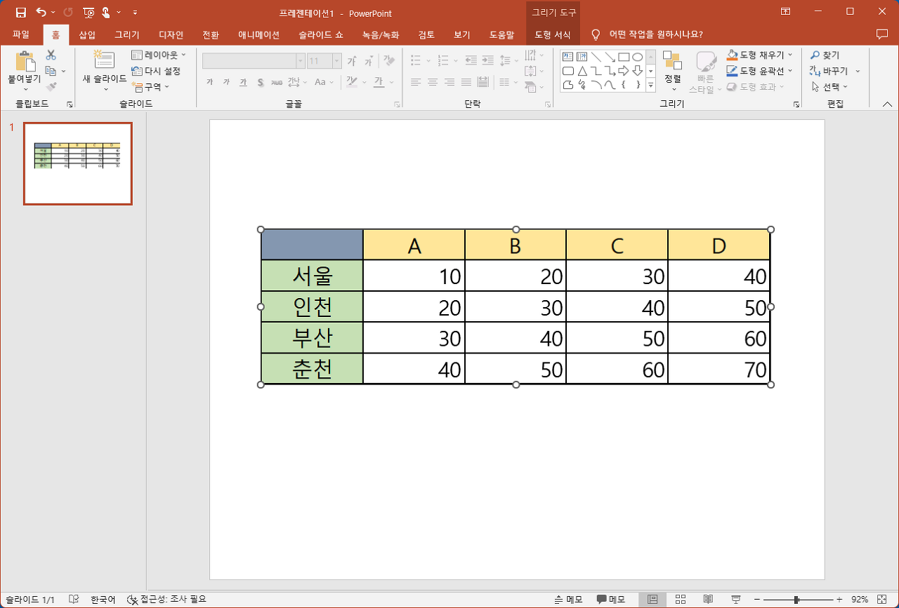The width and height of the screenshot is (899, 608).
Task: Open ribbon display options in title bar
Action: (x=785, y=12)
